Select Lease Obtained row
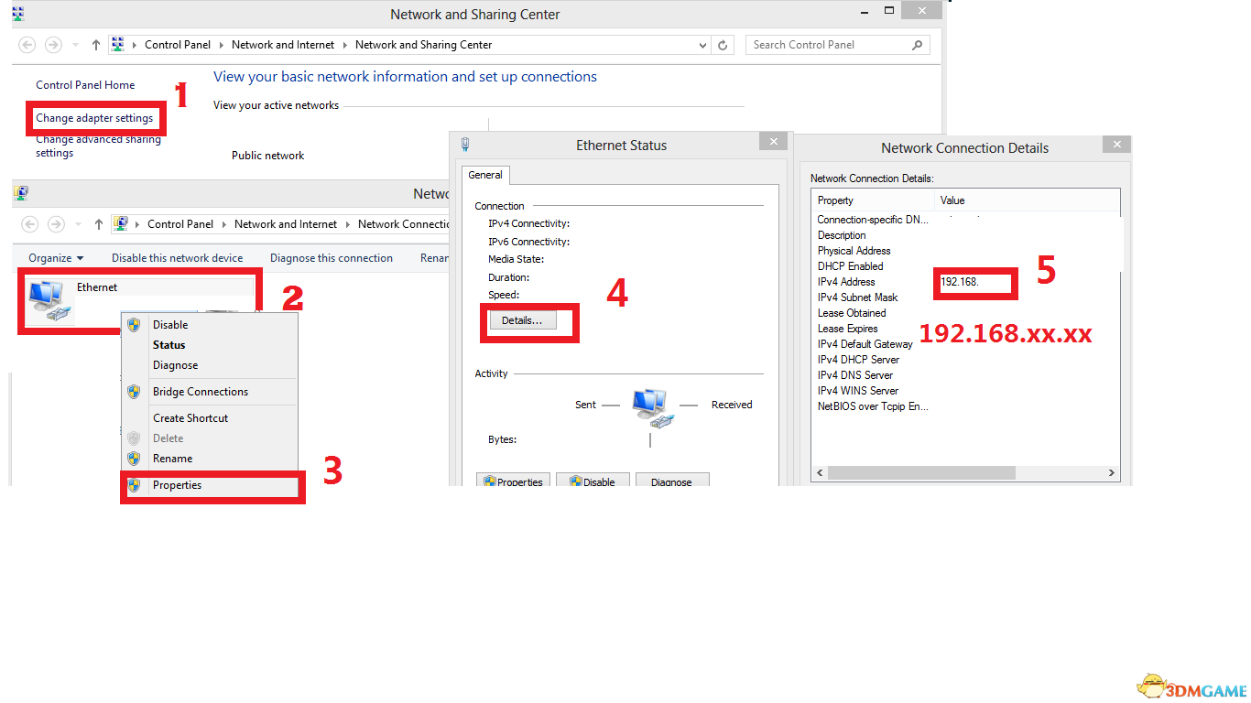This screenshot has width=1251, height=703. coord(965,313)
